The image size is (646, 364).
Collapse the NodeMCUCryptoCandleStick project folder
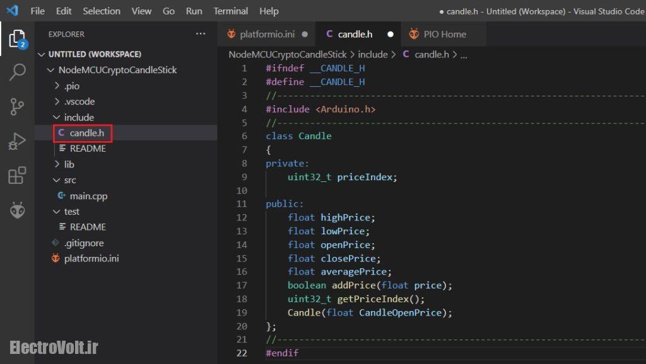117,70
